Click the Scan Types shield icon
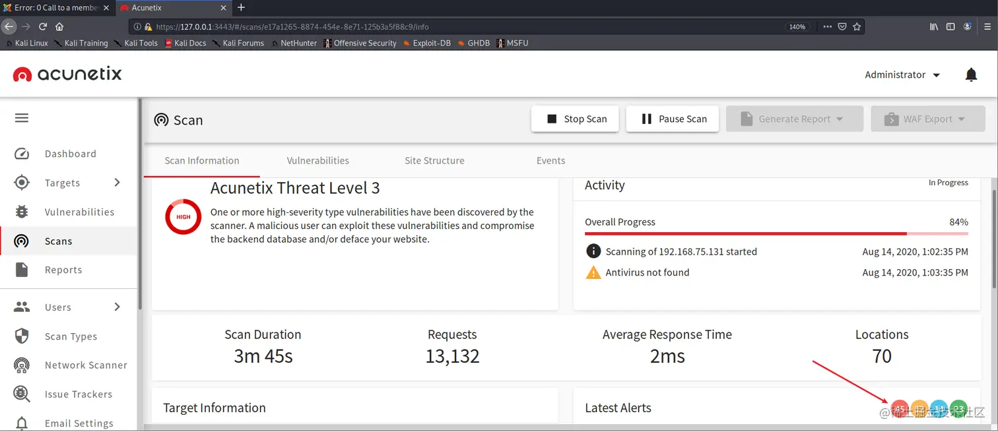998x432 pixels. tap(22, 336)
